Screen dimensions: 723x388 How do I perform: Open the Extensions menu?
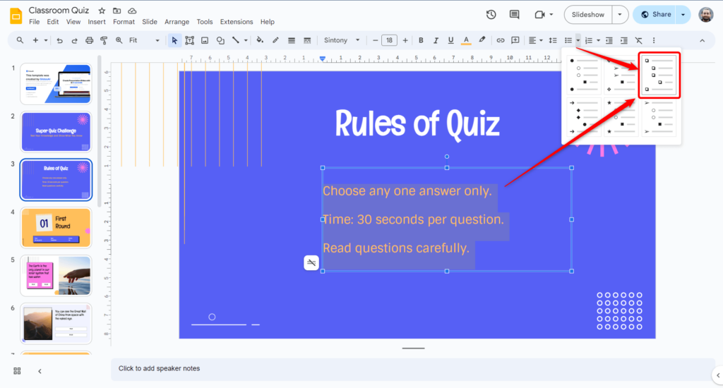tap(237, 22)
